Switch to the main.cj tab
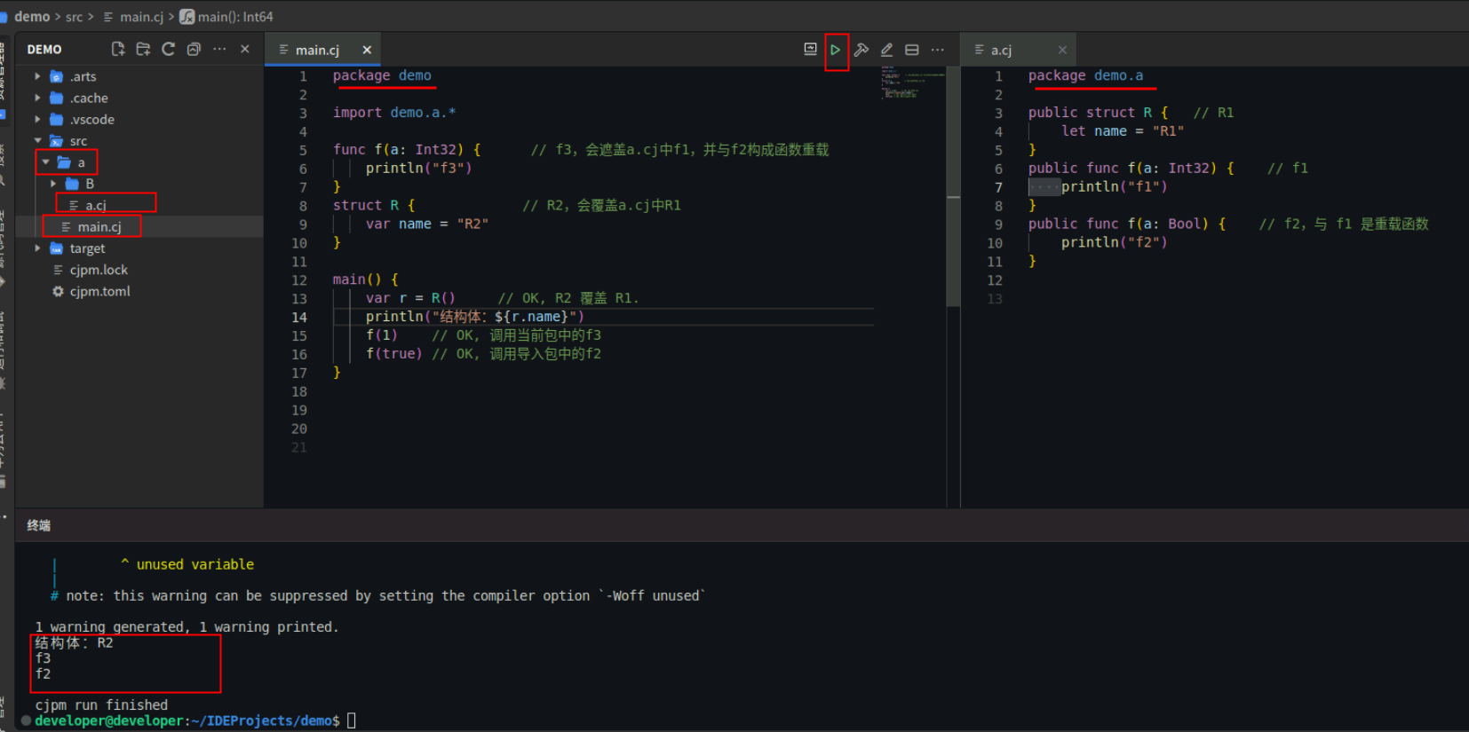 point(317,51)
